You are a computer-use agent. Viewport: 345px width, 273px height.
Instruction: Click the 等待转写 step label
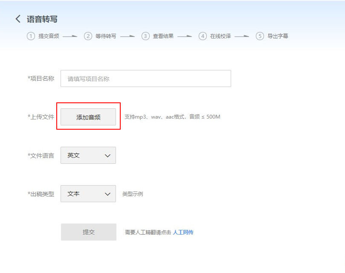click(x=105, y=36)
